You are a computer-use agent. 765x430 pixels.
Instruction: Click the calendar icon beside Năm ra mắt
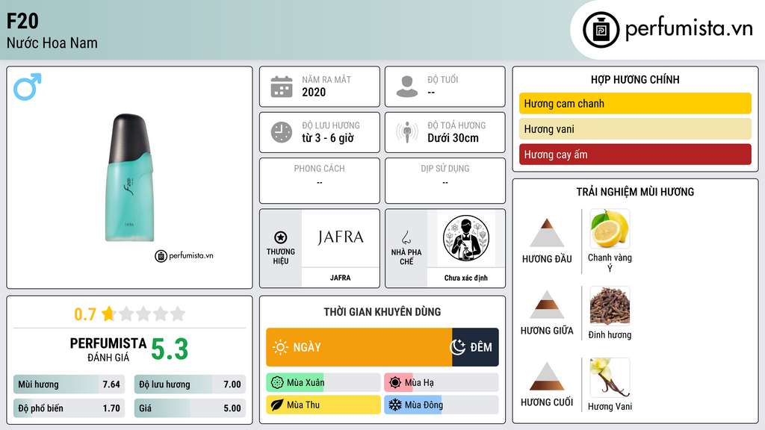[x=282, y=87]
